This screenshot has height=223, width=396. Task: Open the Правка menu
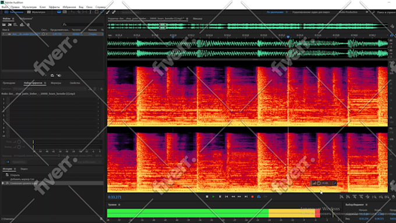click(15, 7)
